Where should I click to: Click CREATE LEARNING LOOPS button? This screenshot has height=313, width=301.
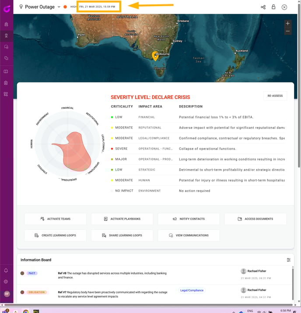click(x=56, y=235)
